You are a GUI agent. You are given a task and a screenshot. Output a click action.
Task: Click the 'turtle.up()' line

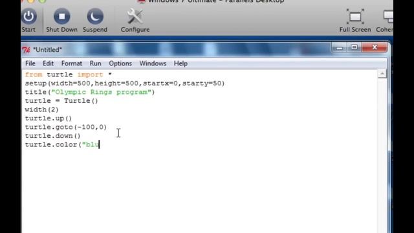49,118
